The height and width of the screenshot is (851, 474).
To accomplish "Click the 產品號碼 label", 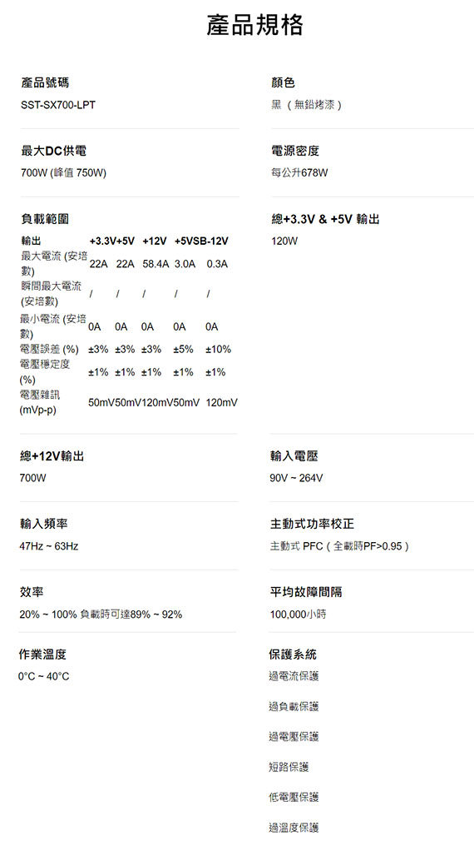I will tap(45, 82).
